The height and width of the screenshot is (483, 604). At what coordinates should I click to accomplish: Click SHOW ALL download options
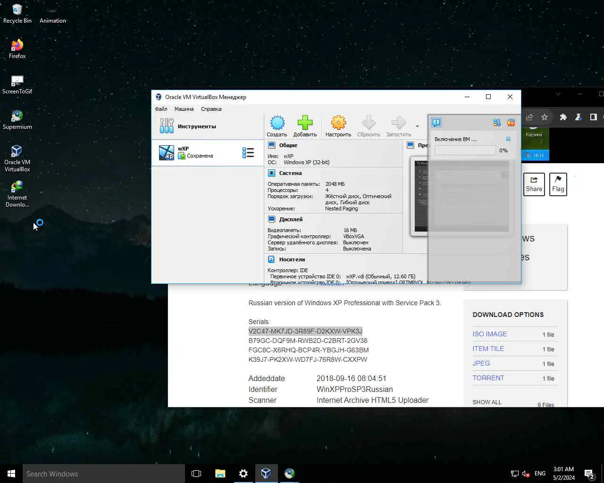487,402
